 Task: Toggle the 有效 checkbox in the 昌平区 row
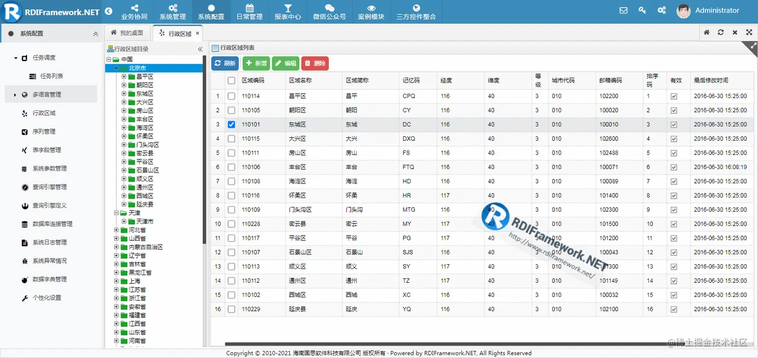(x=674, y=96)
